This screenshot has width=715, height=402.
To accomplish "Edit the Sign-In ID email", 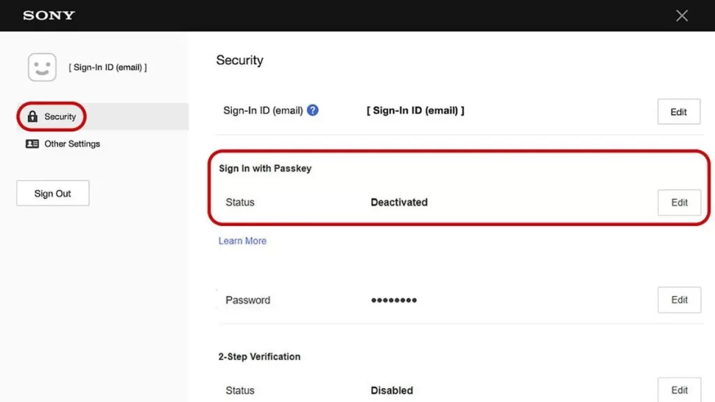I will [x=679, y=112].
